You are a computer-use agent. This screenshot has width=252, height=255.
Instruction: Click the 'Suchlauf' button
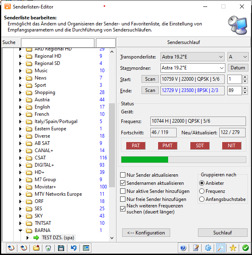tap(223, 233)
